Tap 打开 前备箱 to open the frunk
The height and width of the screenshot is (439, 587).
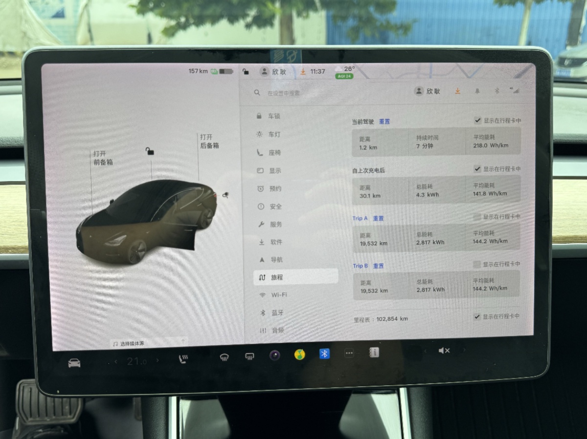pos(103,158)
